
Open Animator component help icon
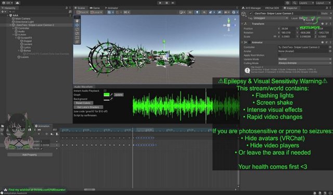tap(323, 43)
